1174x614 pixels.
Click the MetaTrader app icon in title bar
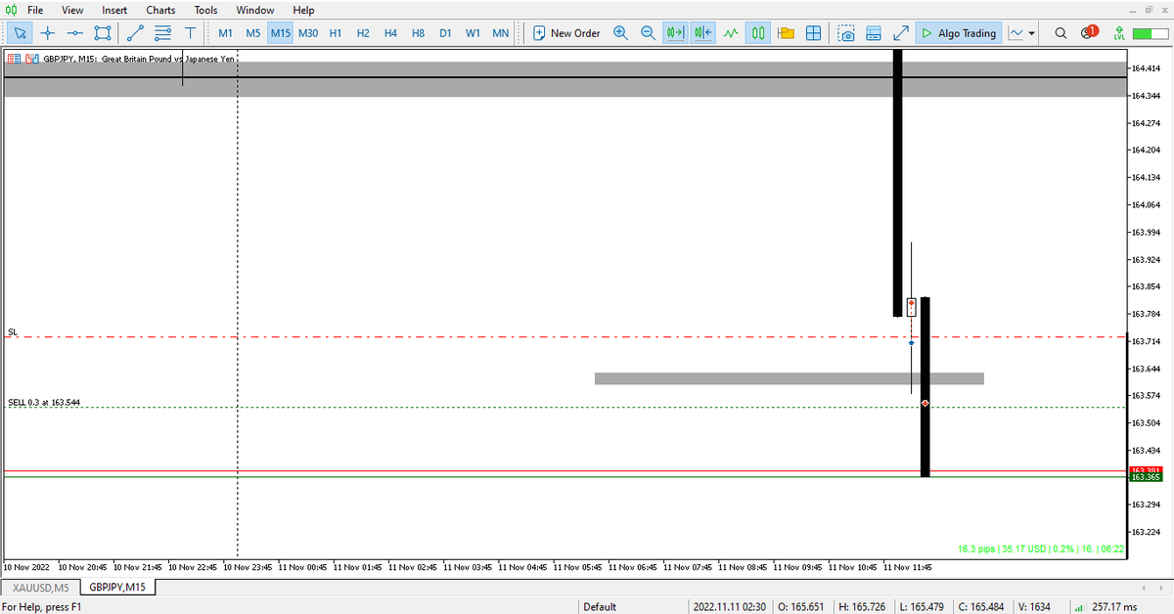tap(9, 10)
